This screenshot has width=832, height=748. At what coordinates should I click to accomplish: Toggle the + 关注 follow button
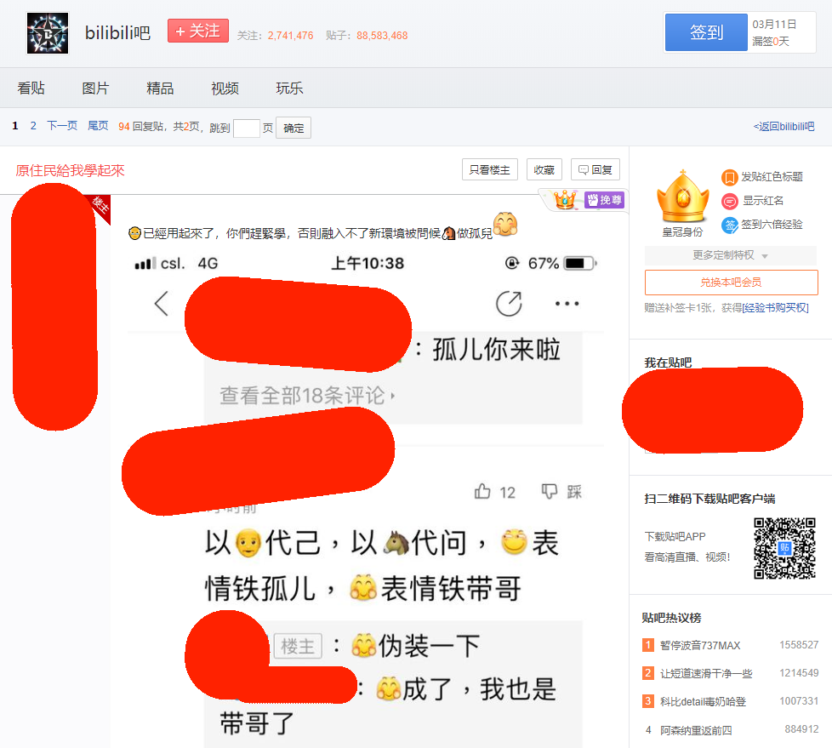tap(198, 31)
